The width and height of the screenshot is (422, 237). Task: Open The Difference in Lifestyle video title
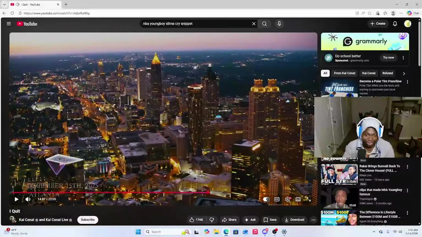tap(380, 214)
